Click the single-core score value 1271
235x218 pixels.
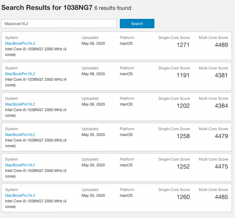pos(183,45)
